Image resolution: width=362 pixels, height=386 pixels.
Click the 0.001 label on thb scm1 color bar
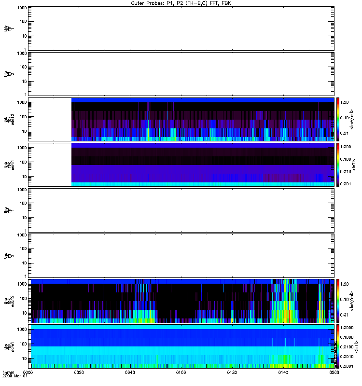(346, 184)
